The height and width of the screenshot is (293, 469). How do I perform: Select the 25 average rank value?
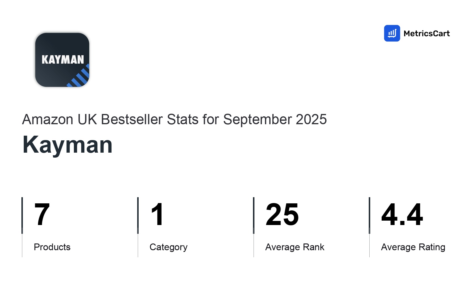282,215
